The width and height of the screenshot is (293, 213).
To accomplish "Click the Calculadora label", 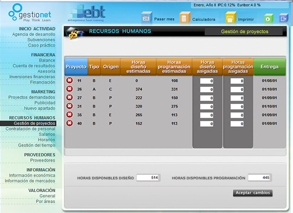I will click(x=204, y=19).
